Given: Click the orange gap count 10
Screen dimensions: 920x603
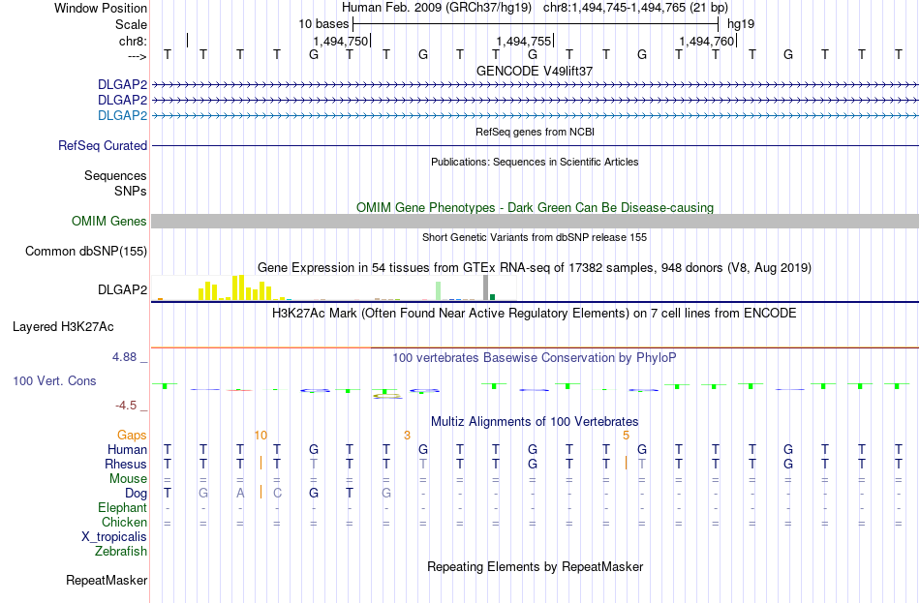Looking at the screenshot, I should pos(261,436).
